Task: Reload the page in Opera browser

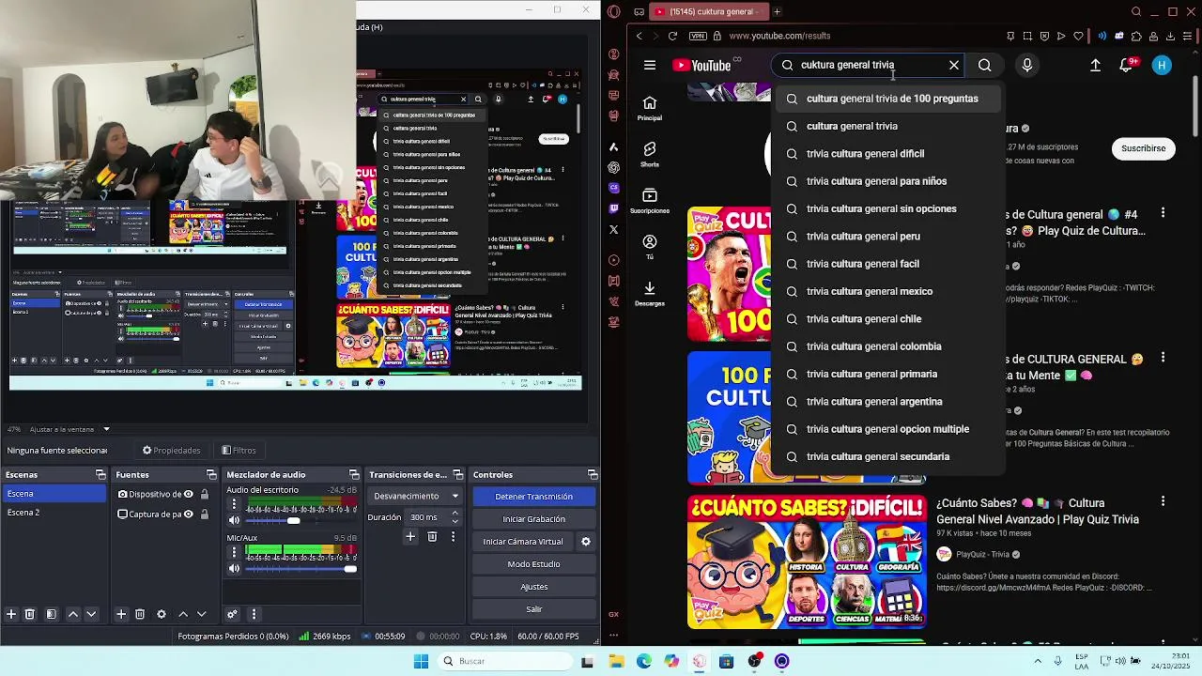Action: coord(672,36)
